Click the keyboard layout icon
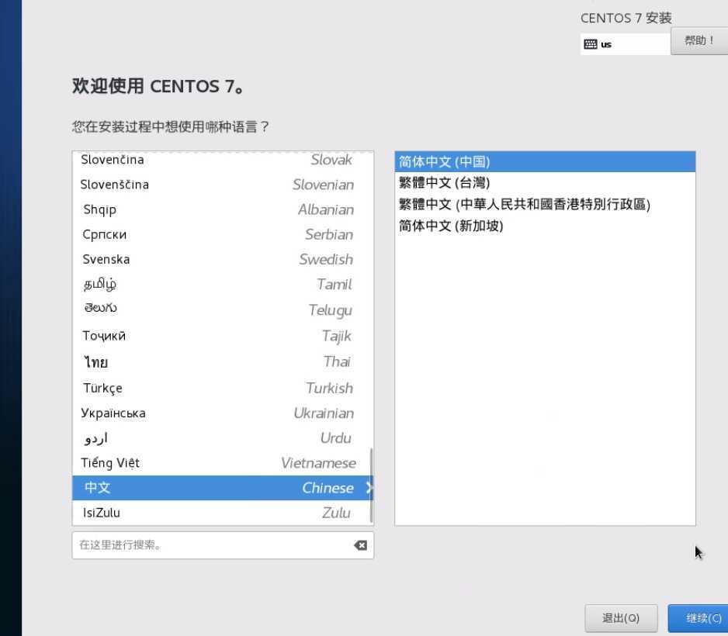The height and width of the screenshot is (636, 728). [590, 44]
